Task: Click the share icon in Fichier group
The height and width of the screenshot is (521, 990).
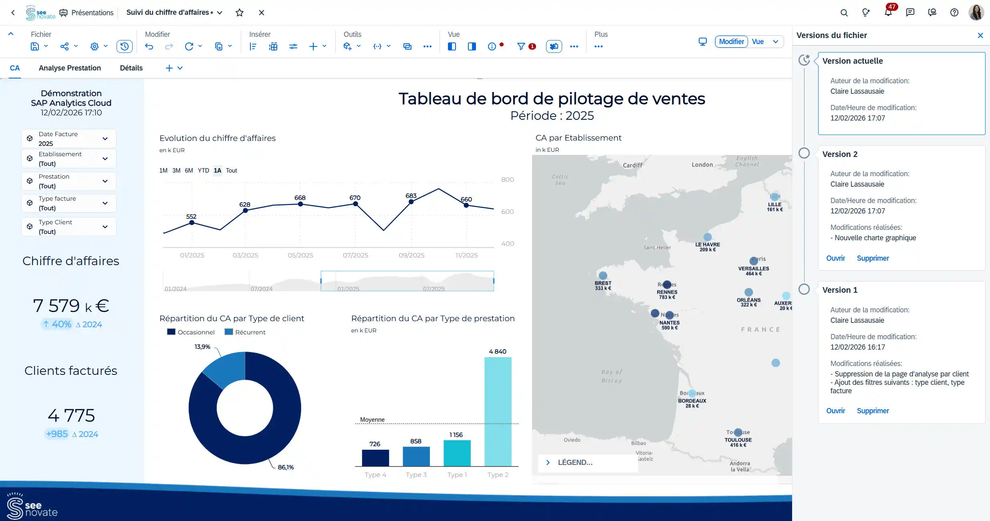Action: (65, 46)
